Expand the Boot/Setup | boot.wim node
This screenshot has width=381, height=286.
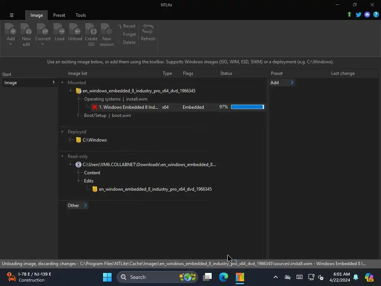(x=79, y=115)
